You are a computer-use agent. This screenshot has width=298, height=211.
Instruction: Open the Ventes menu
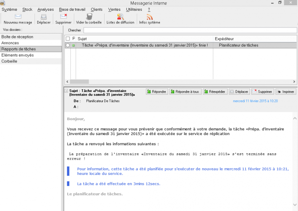114,10
